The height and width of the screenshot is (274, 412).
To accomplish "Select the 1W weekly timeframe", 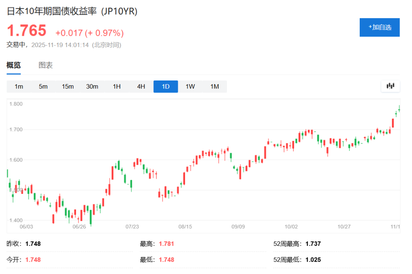I will coord(190,86).
